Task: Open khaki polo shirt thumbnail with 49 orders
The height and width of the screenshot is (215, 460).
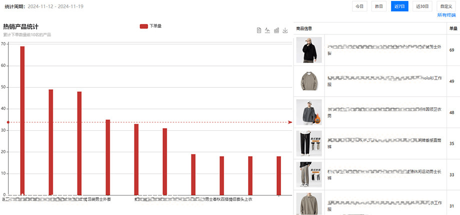Action: point(309,81)
